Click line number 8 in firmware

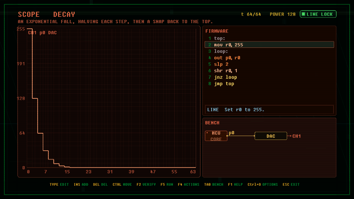(210, 84)
